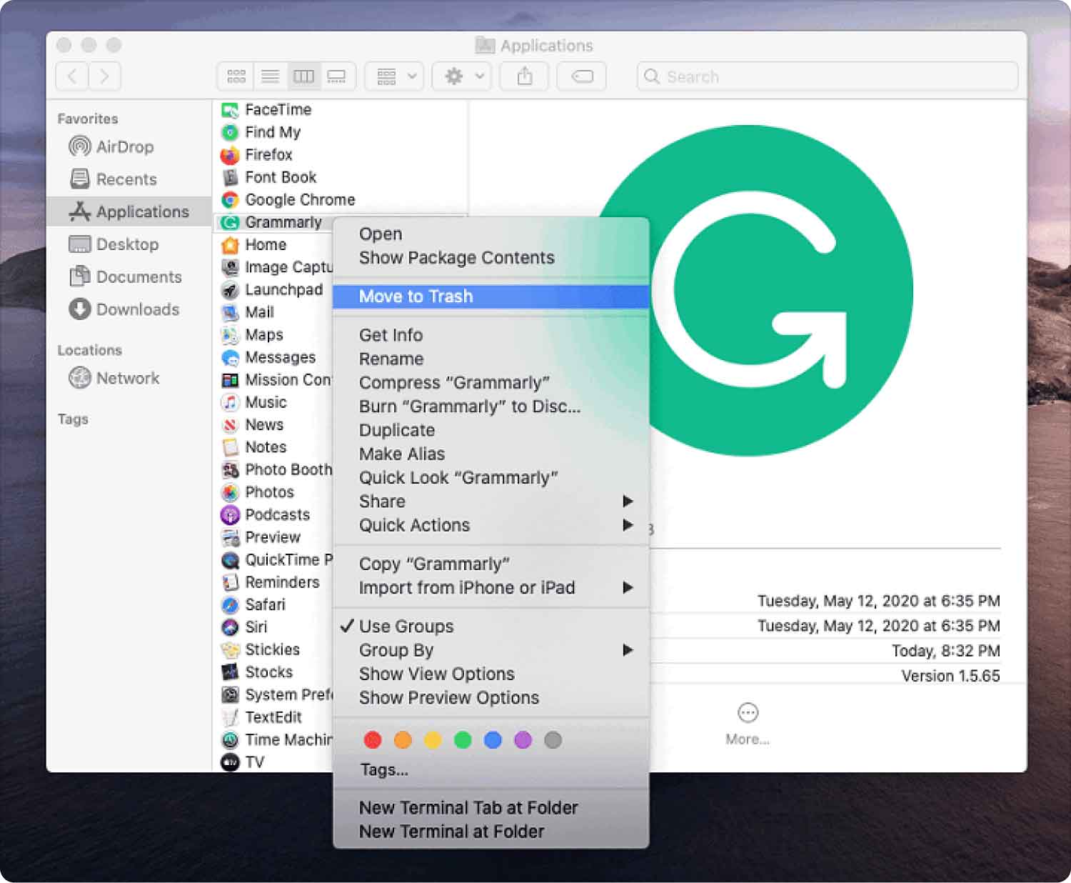Choose Rename from the menu

pos(491,359)
